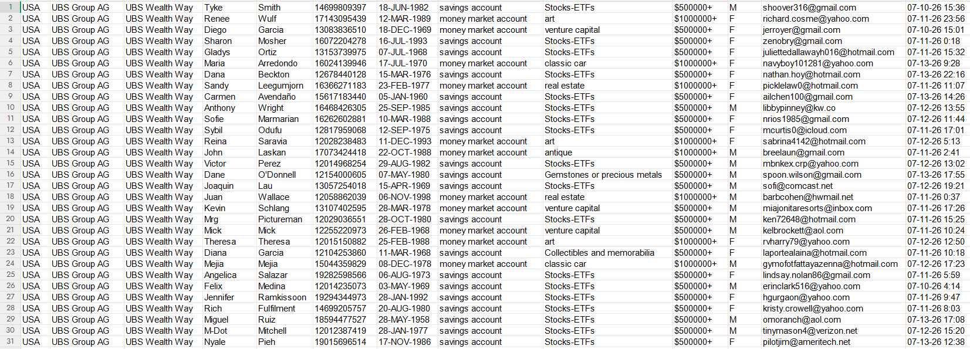The height and width of the screenshot is (349, 970).
Task: Select row header number 10
Action: [10, 108]
